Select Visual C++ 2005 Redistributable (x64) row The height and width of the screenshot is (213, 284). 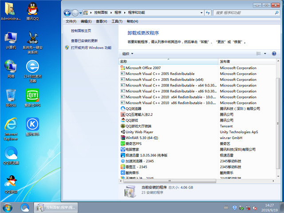coord(169,79)
